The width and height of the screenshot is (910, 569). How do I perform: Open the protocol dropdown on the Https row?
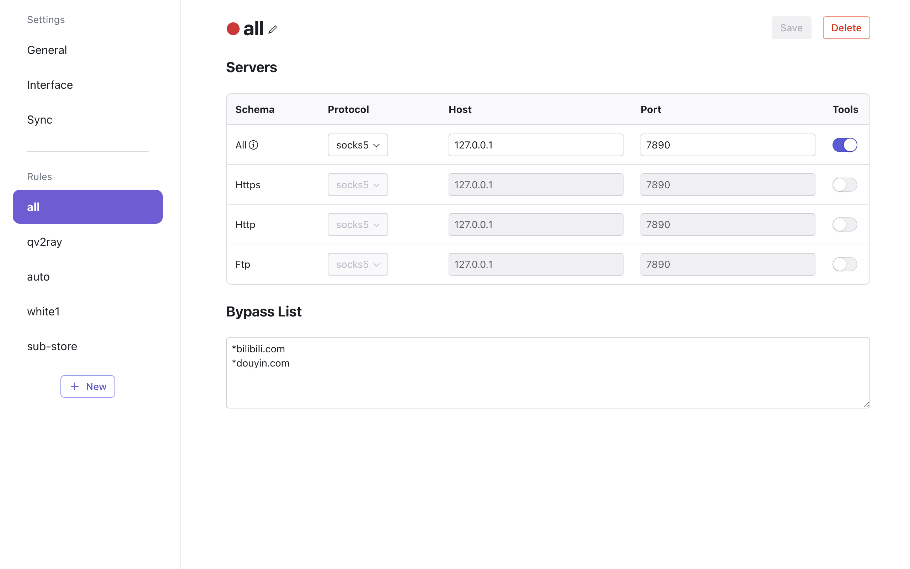[x=357, y=185]
